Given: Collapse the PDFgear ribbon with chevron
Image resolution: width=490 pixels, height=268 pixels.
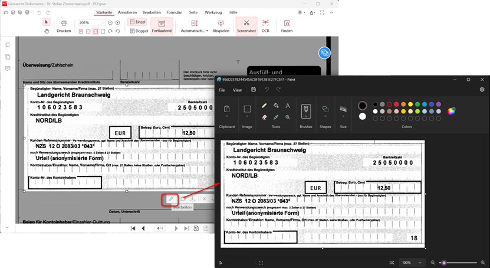Looking at the screenshot, I should 331,12.
